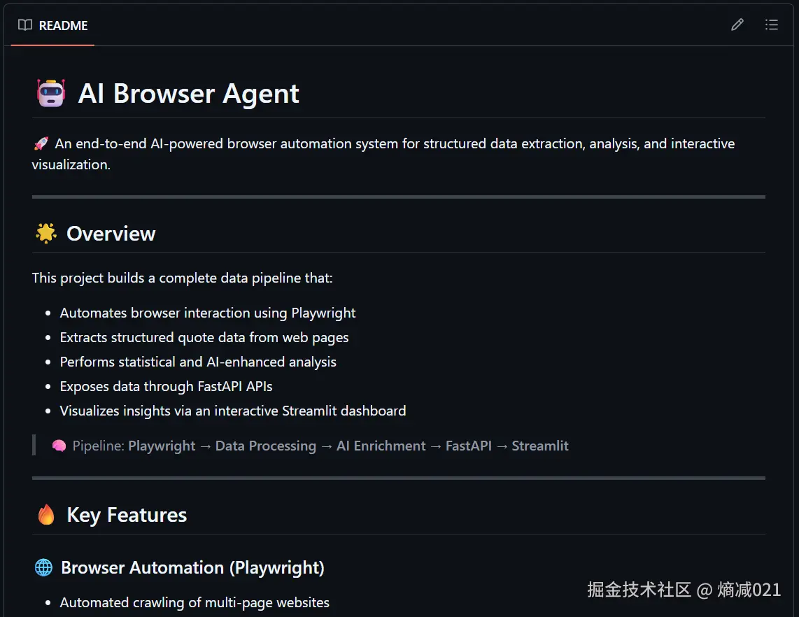Click the 'Browser Automation (Playwright)' subheading
Viewport: 799px width, 617px height.
coord(192,568)
